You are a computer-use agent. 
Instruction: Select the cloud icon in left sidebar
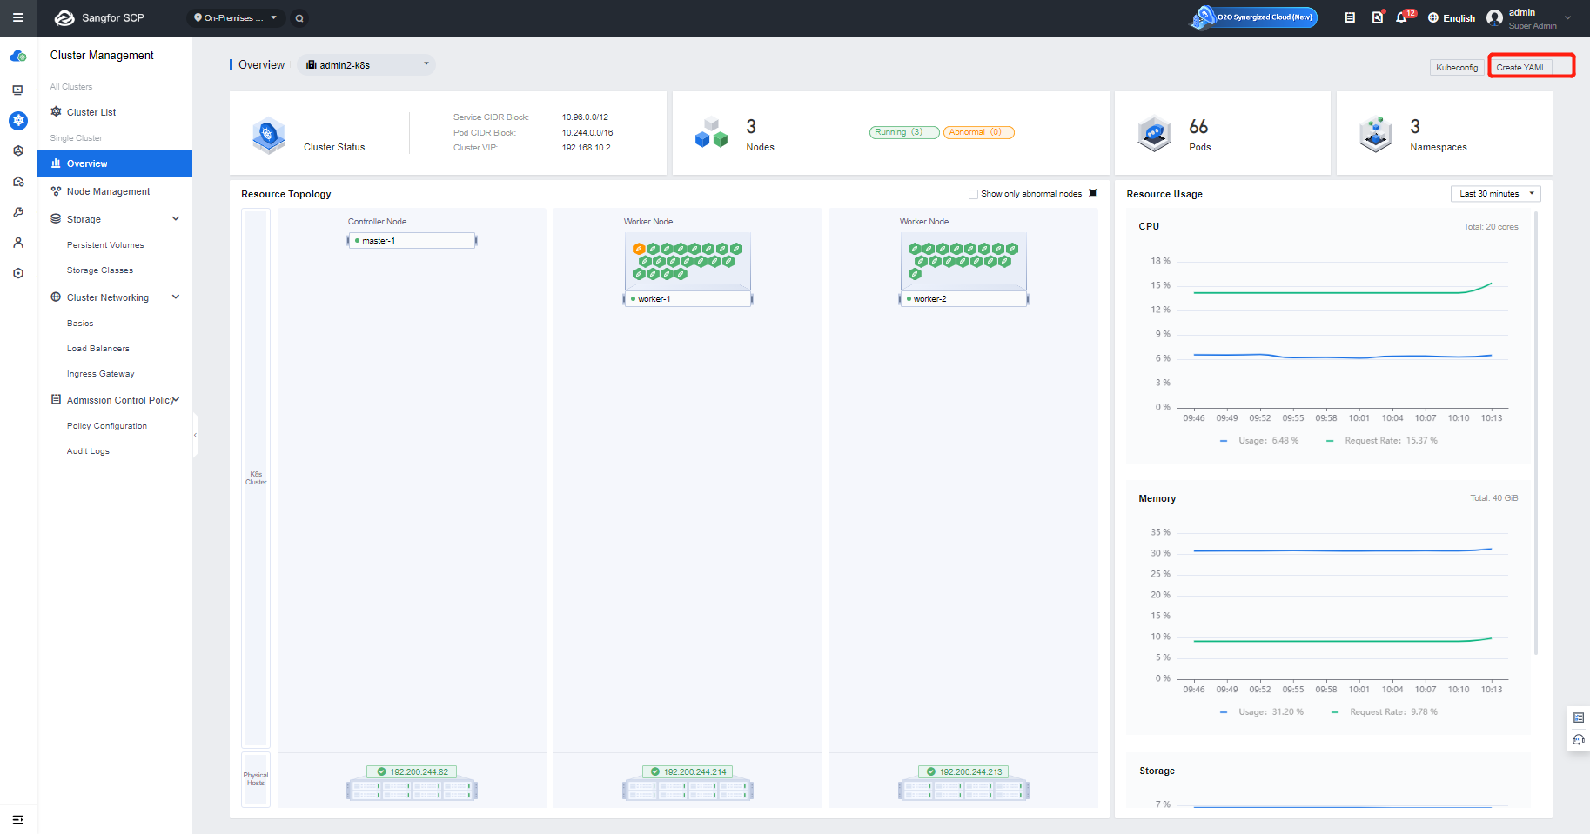pyautogui.click(x=18, y=57)
